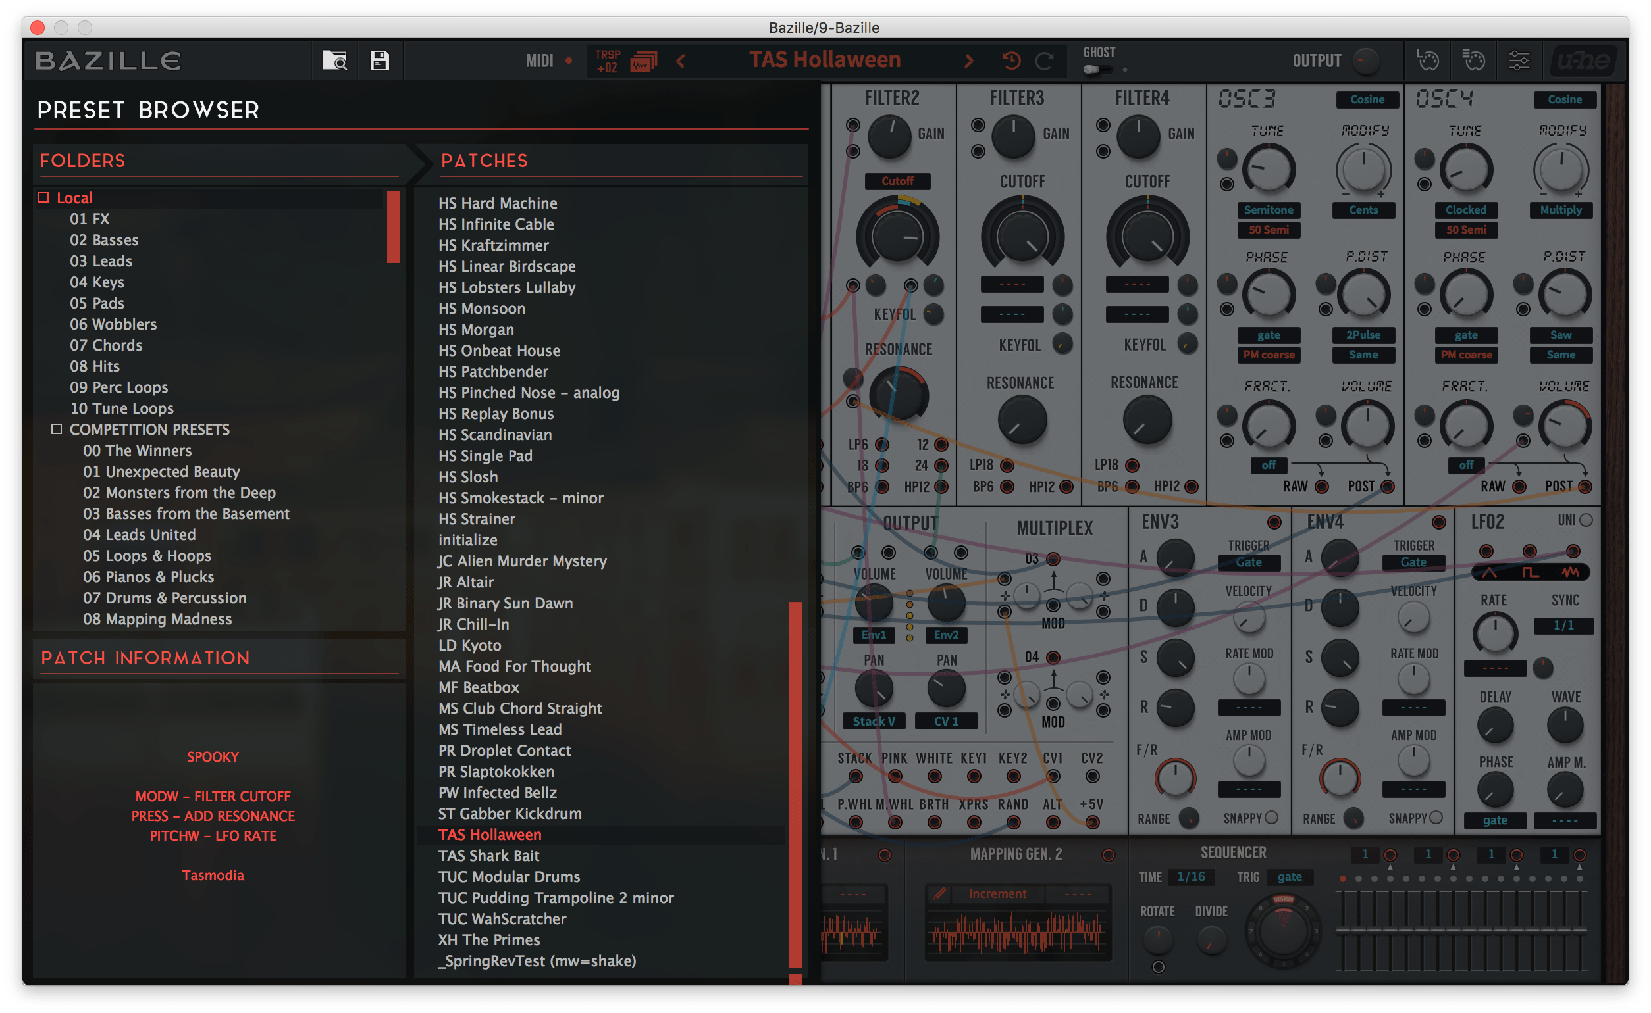This screenshot has height=1013, width=1651.
Task: Open OSC3 Cosine waveform selector
Action: [1367, 99]
